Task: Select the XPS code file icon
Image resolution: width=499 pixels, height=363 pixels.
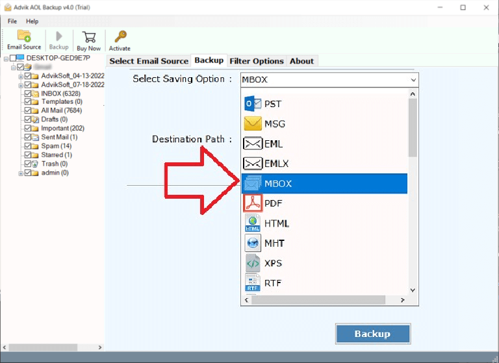Action: click(x=253, y=263)
